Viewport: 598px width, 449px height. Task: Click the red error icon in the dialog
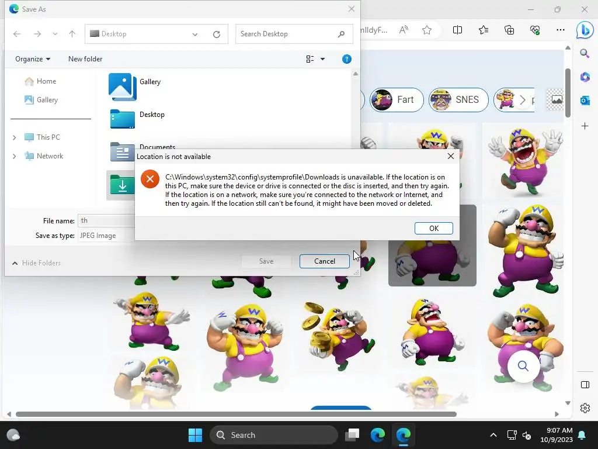[x=150, y=179]
